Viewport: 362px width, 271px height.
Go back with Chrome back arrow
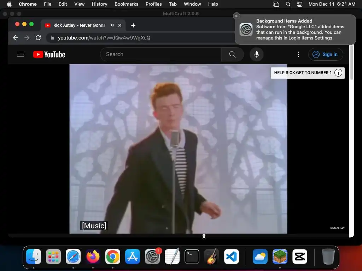point(16,38)
